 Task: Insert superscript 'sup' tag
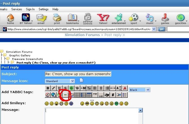tap(95, 95)
